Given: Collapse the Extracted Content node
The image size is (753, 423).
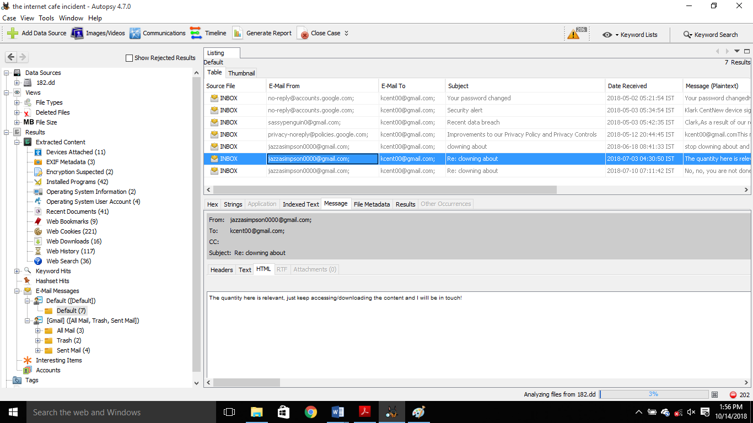Looking at the screenshot, I should coord(17,142).
